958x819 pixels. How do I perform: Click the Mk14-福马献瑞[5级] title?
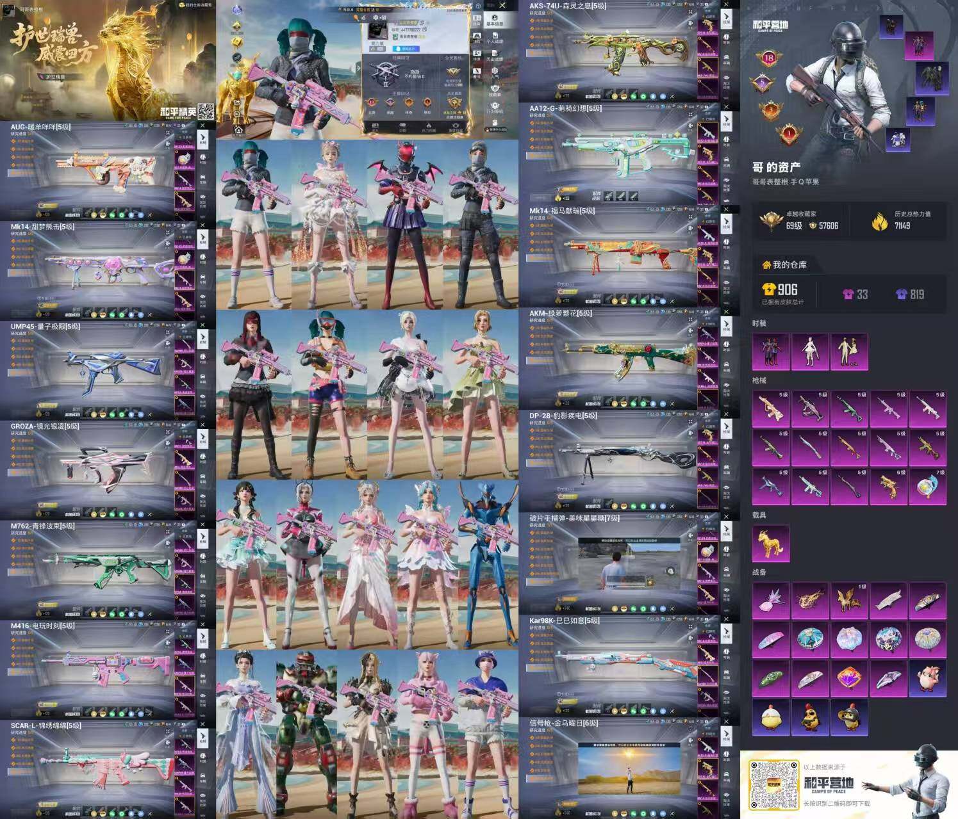562,211
